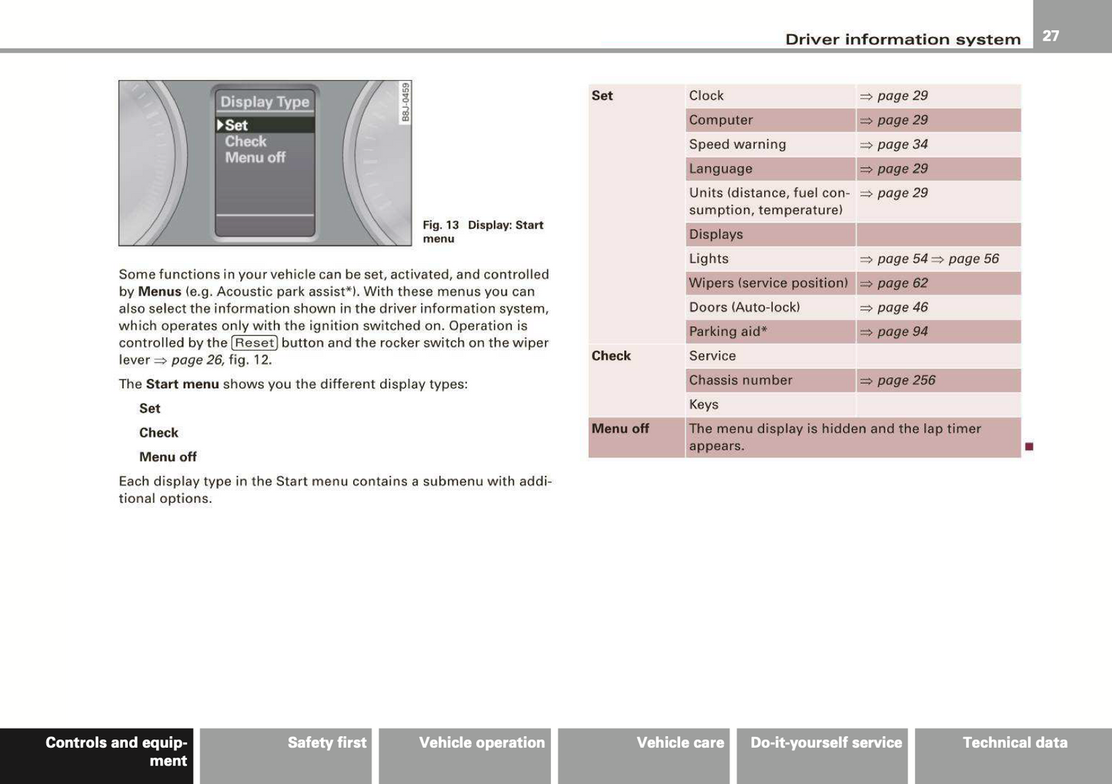Open the page 62 Wipers reference
Viewport: 1112px width, 784px height.
point(894,283)
